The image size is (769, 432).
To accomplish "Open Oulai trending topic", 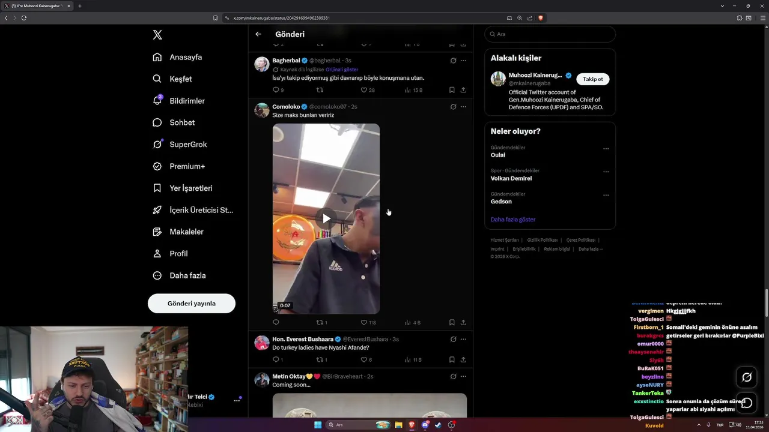I will pyautogui.click(x=498, y=155).
